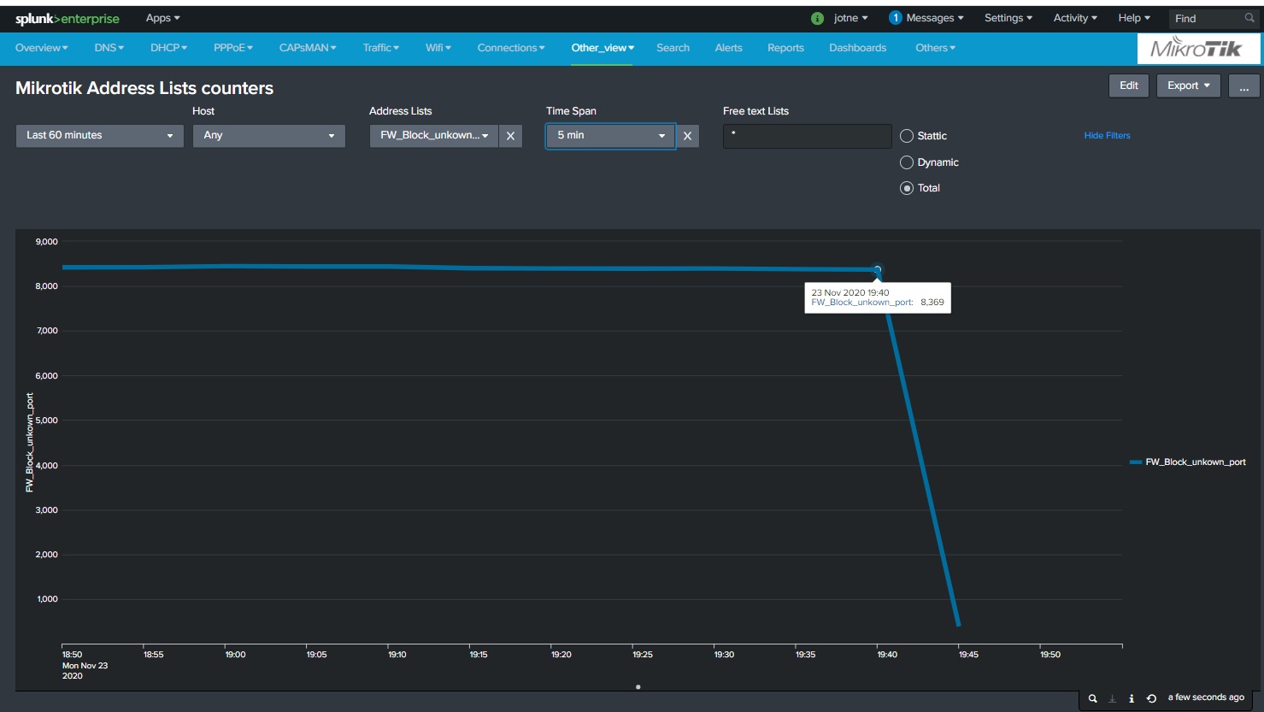Click the Edit dashboard button
Screen dimensions: 1264x712
(1128, 85)
